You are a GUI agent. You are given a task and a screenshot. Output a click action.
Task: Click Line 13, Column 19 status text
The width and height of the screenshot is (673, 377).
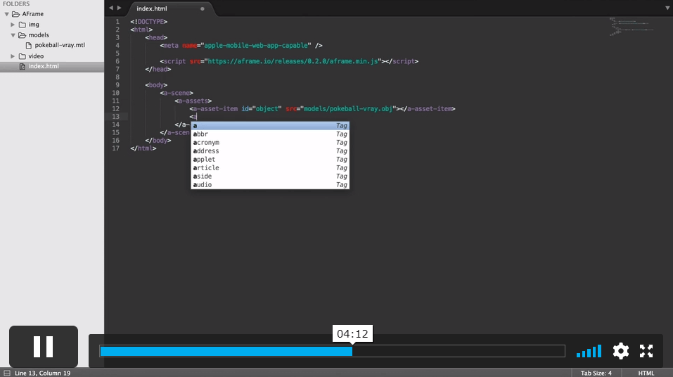(42, 373)
